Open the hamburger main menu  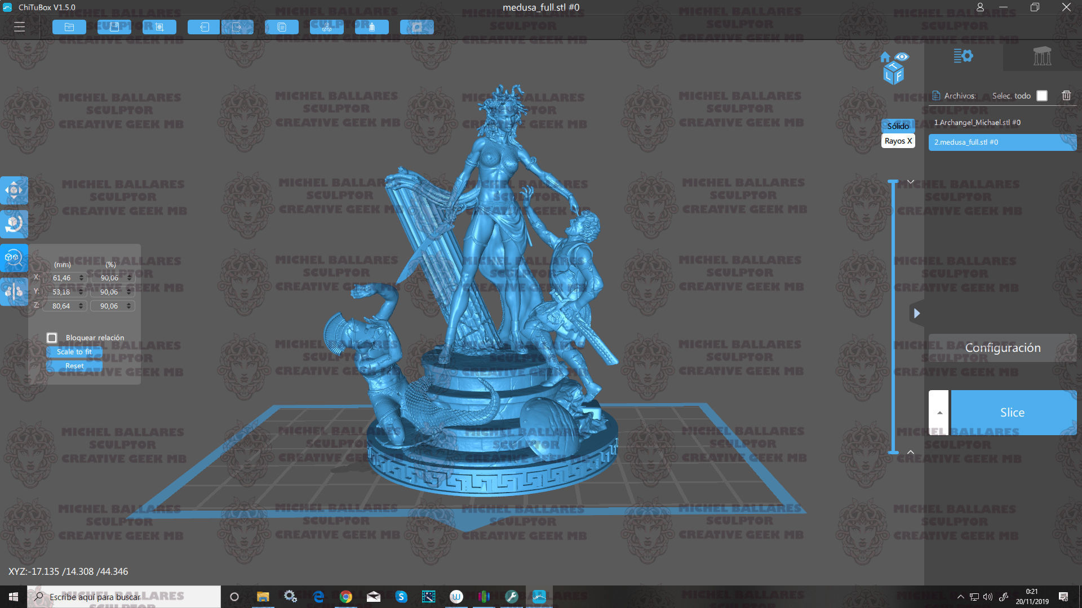point(19,27)
